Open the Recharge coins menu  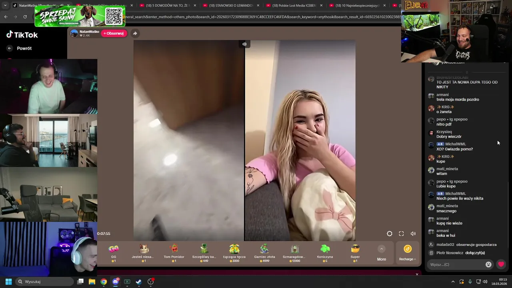point(407,254)
